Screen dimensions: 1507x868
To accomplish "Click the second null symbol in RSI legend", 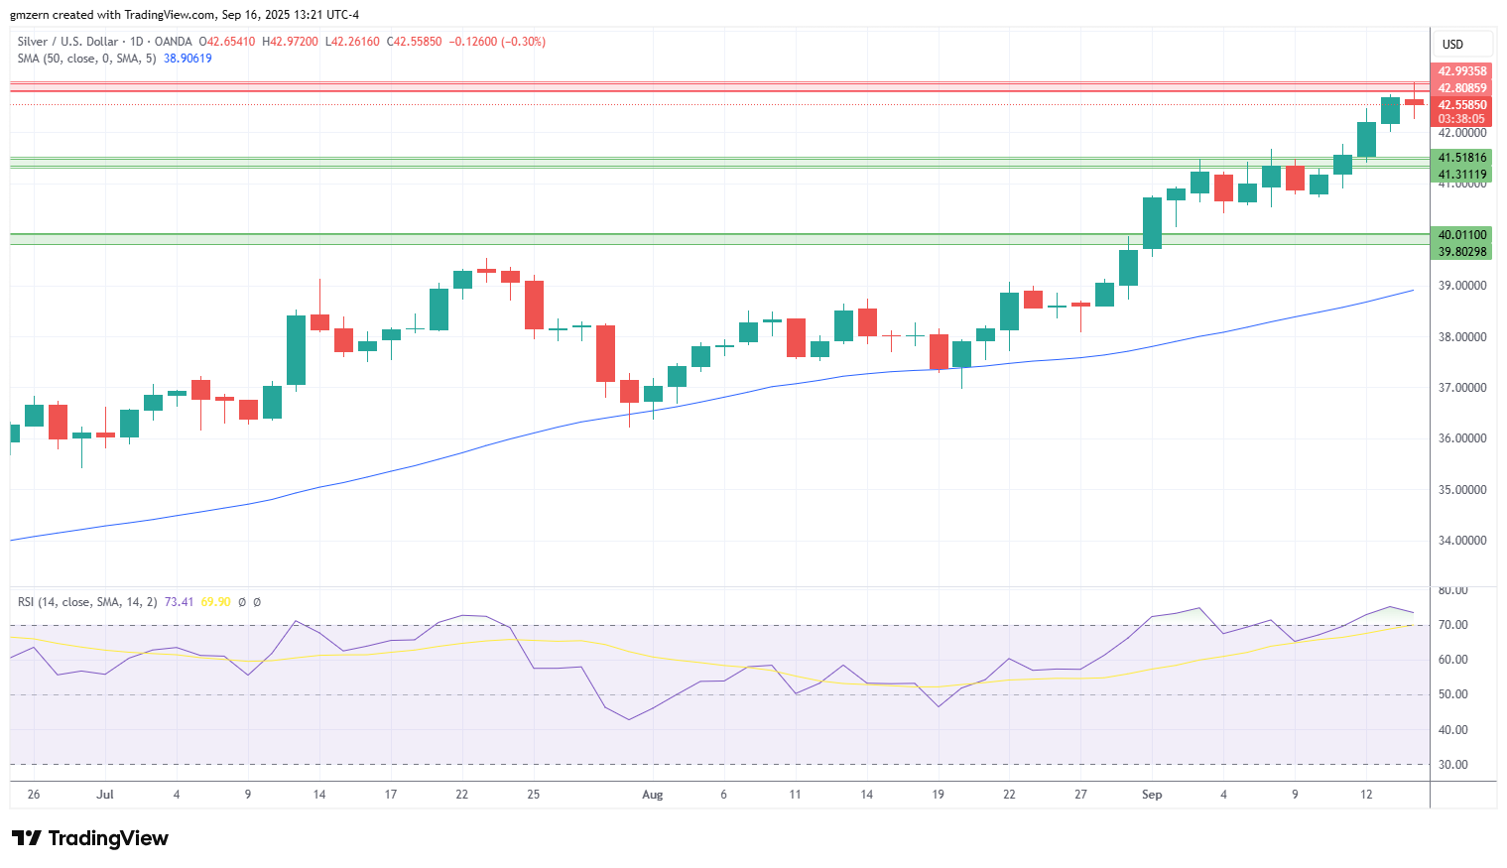I will [257, 602].
